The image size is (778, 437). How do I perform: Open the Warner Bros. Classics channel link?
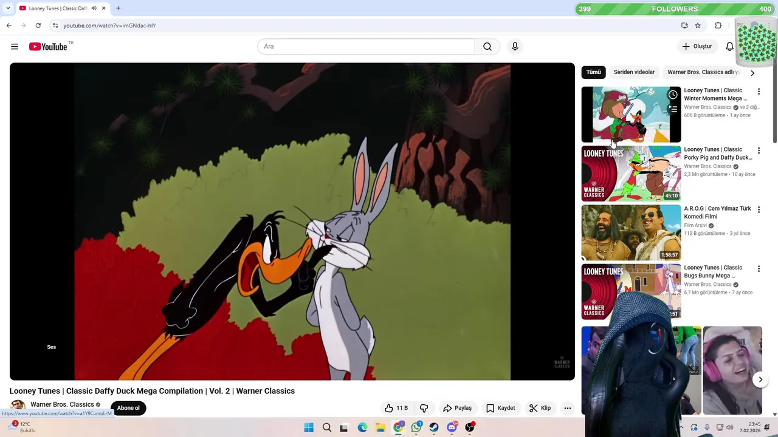click(x=62, y=405)
